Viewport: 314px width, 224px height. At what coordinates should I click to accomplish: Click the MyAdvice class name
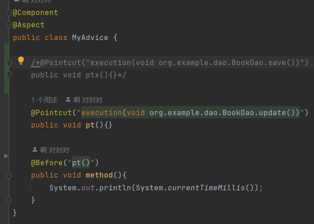(x=90, y=38)
